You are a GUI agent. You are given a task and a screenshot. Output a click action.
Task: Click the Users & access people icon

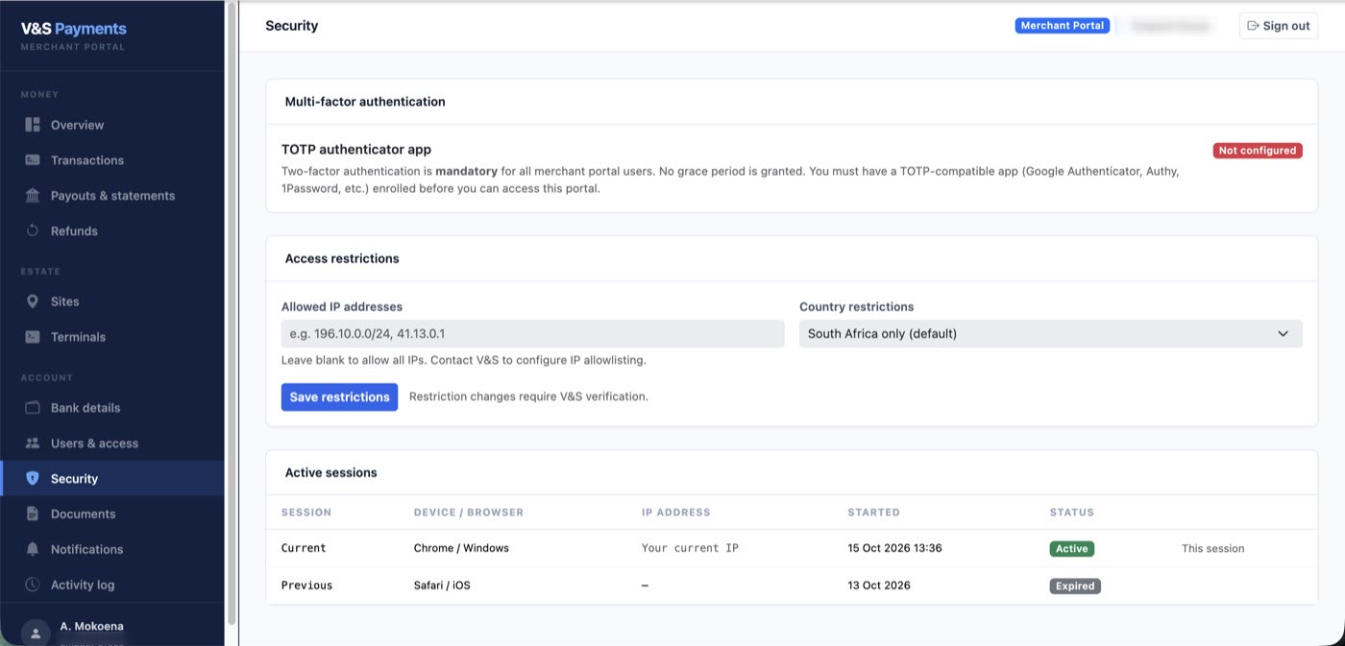[x=33, y=443]
